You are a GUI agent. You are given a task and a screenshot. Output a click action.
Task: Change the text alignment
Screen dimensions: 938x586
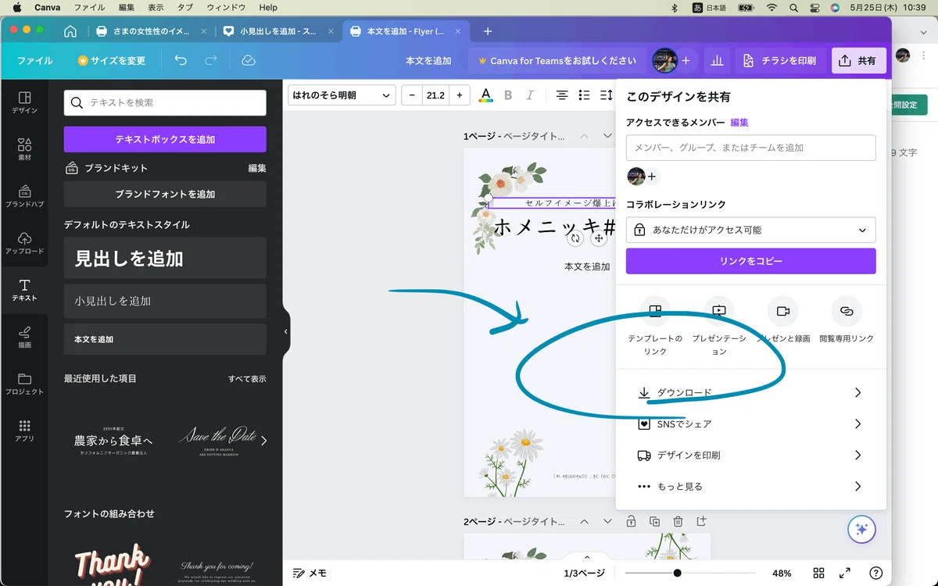pyautogui.click(x=561, y=95)
